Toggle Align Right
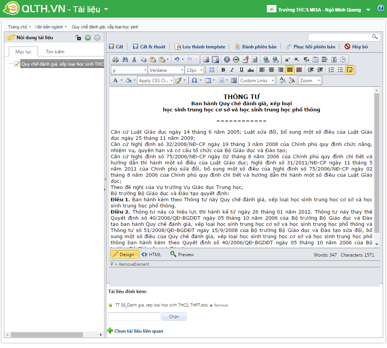The image size is (387, 348). (x=281, y=70)
